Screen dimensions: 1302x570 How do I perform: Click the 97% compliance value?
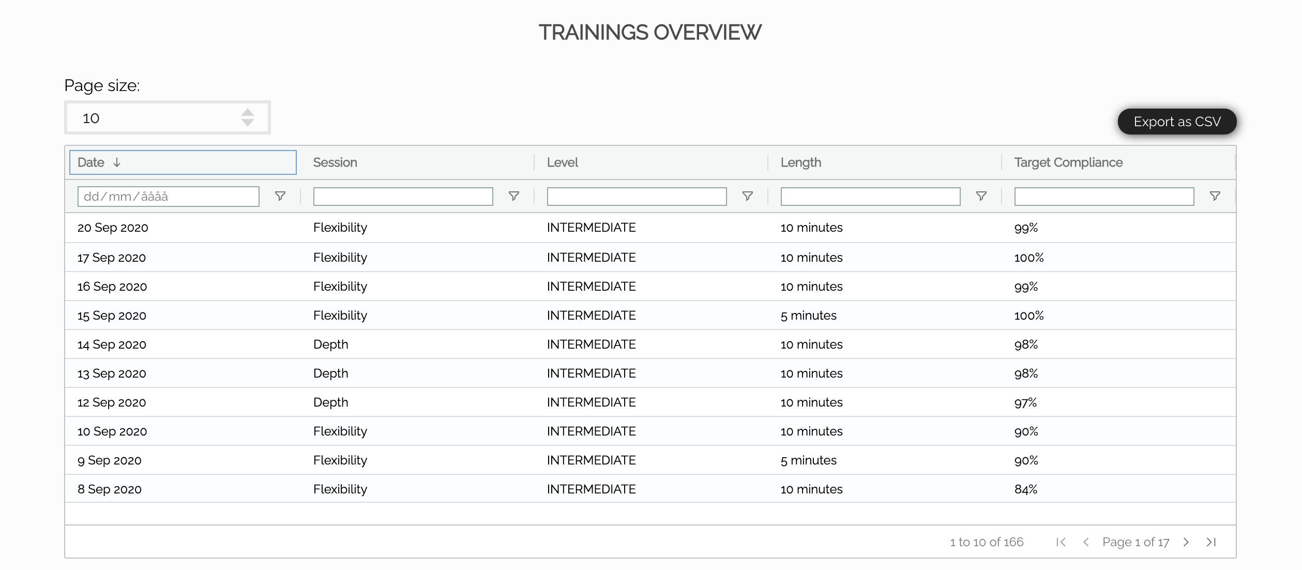(x=1026, y=402)
